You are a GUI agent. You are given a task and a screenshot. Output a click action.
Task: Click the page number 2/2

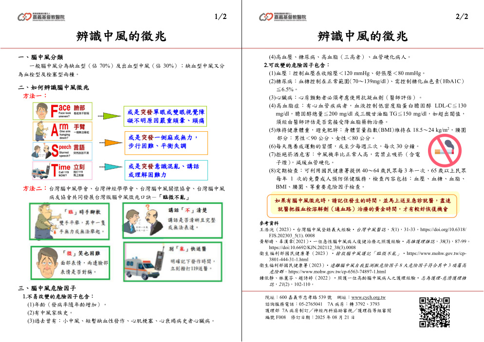(x=462, y=17)
